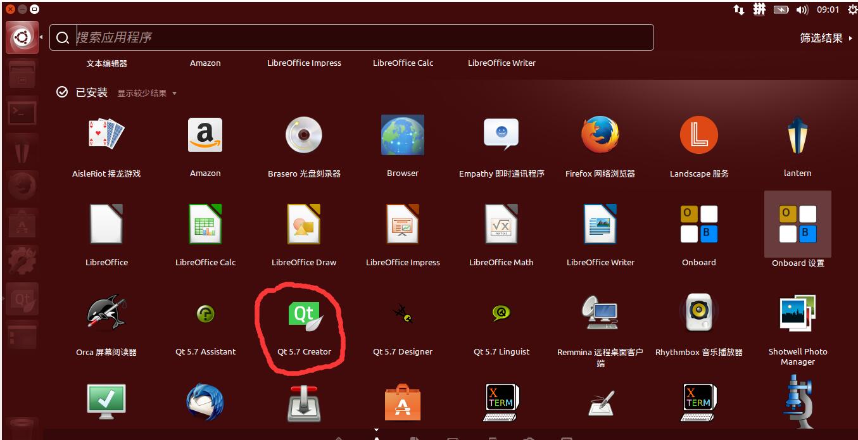Open the tablet-and-pen icon app

pos(600,403)
